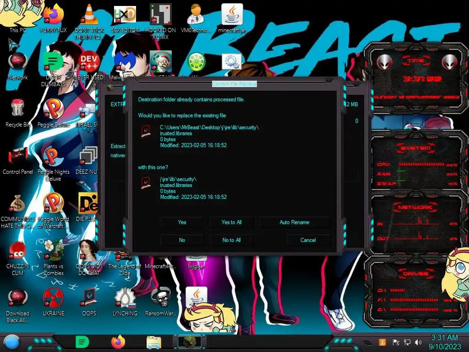Click 'Destination folder already contains processed file.'
The width and height of the screenshot is (469, 352).
[191, 99]
